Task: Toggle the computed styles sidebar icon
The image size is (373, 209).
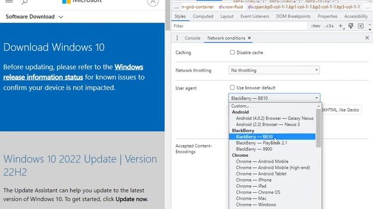Action: (361, 26)
